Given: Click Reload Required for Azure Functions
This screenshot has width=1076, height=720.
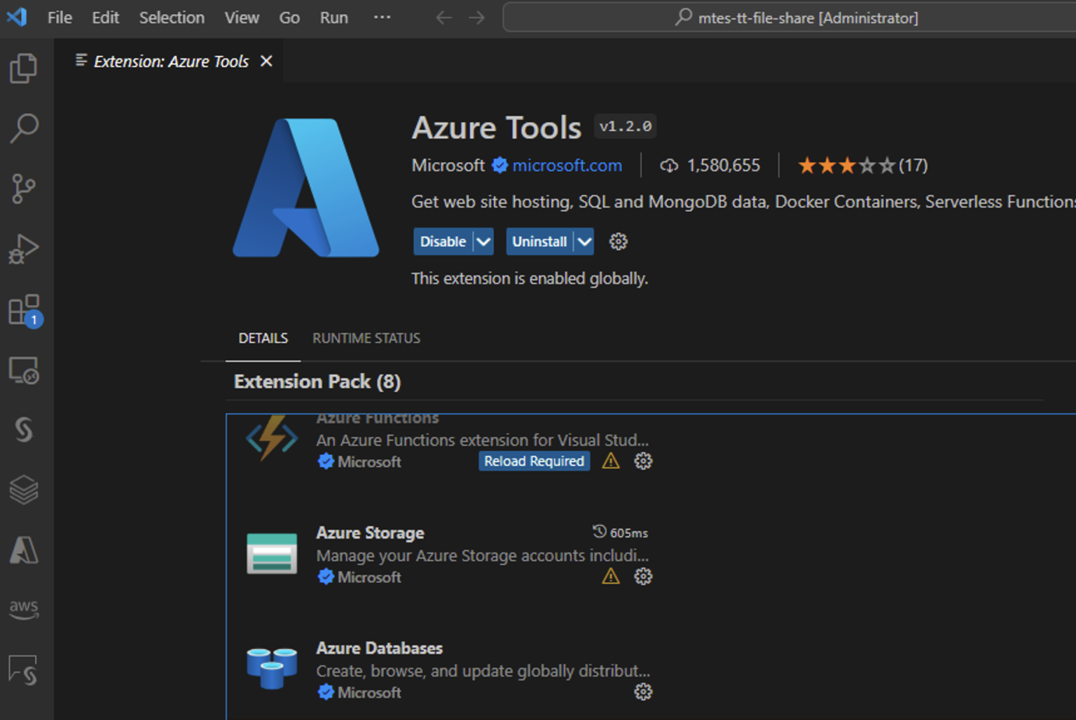Looking at the screenshot, I should [x=534, y=461].
